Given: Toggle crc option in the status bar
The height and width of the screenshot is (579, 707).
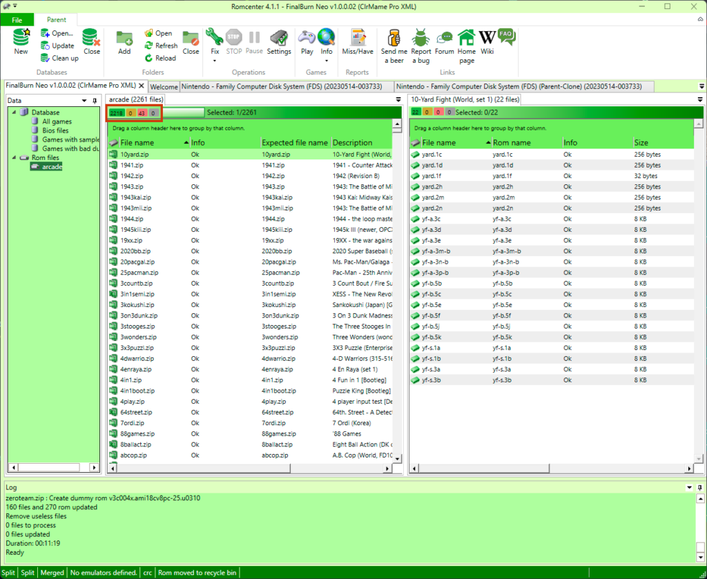Looking at the screenshot, I should (148, 573).
